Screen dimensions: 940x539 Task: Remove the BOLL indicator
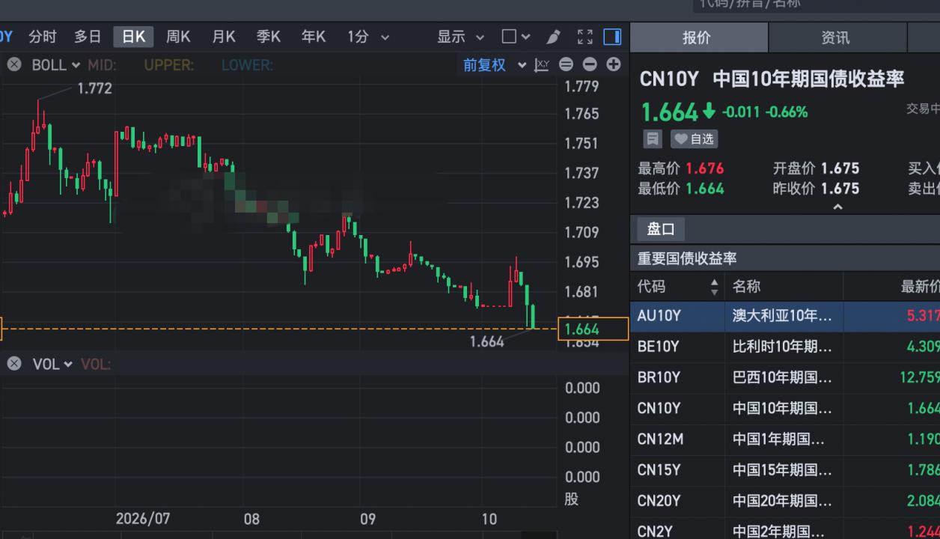click(x=14, y=64)
